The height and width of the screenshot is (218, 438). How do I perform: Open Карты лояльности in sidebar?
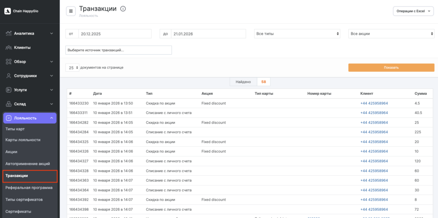23,140
